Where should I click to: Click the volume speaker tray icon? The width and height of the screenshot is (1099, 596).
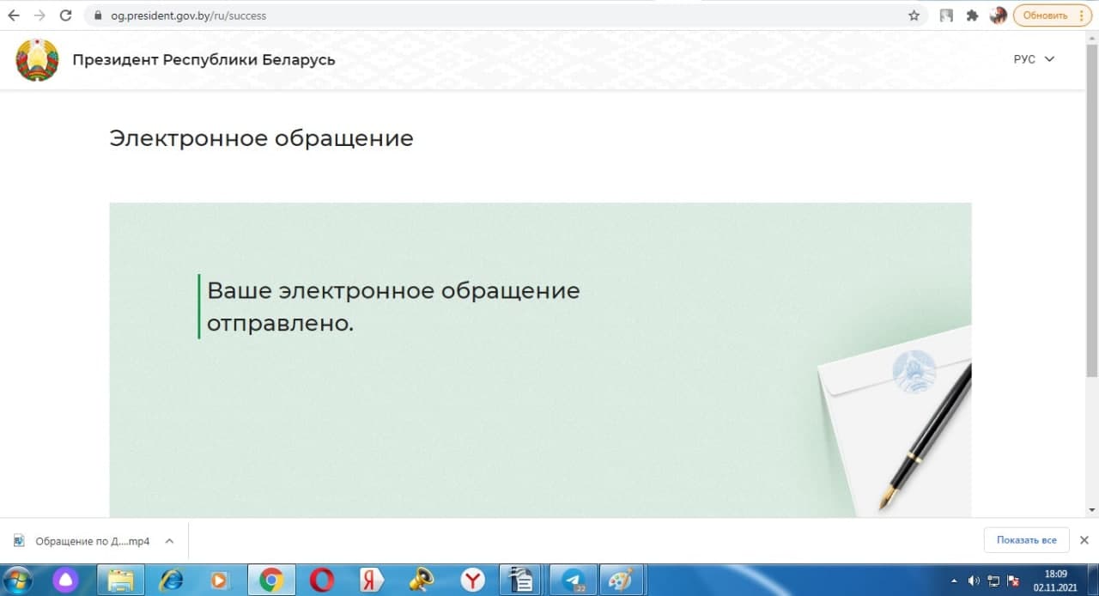pyautogui.click(x=974, y=581)
